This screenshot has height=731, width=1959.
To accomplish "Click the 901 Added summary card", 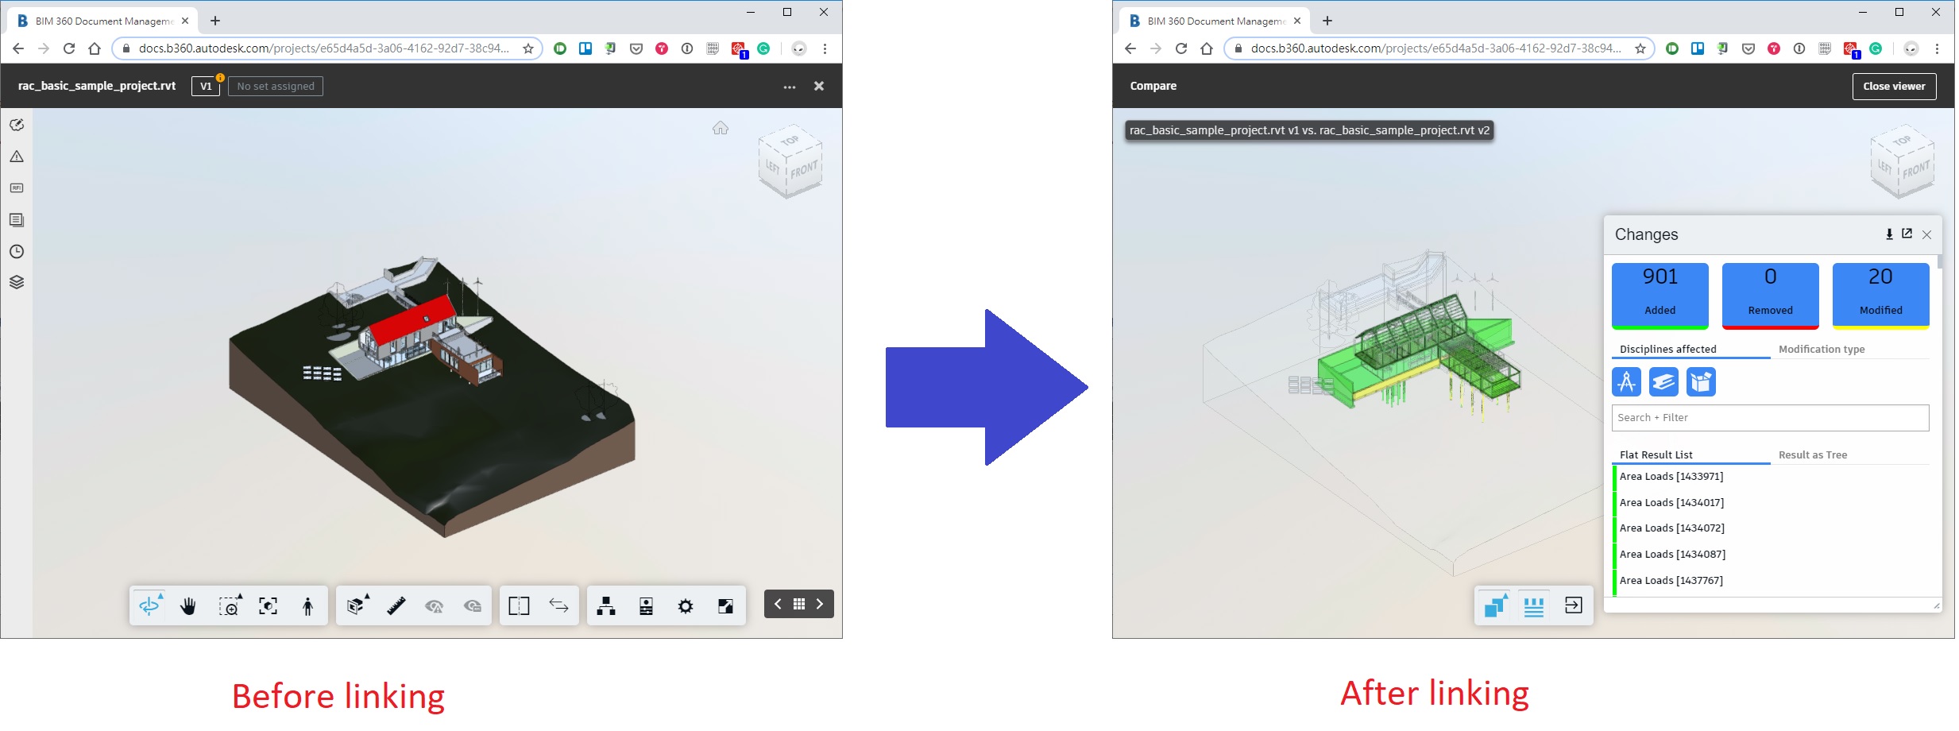I will pos(1660,294).
